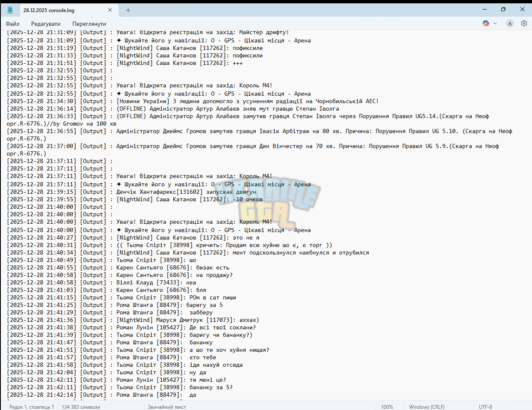Screen dimensions: 532x410
Task: Click the line 'Новини України' about Чорнобильській АЕС
Action: point(193,101)
